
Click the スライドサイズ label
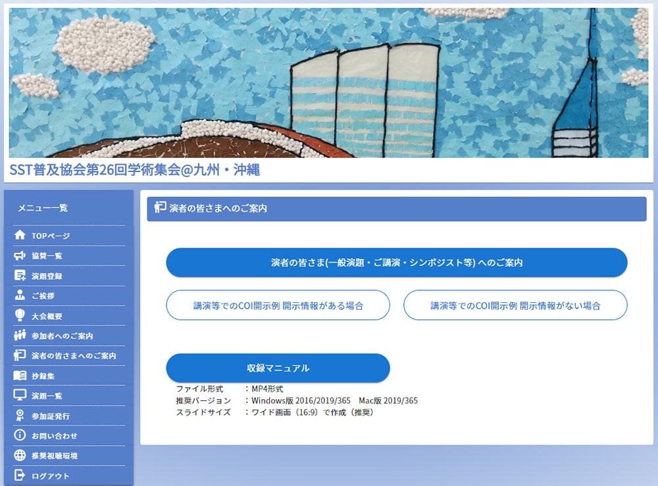click(203, 412)
